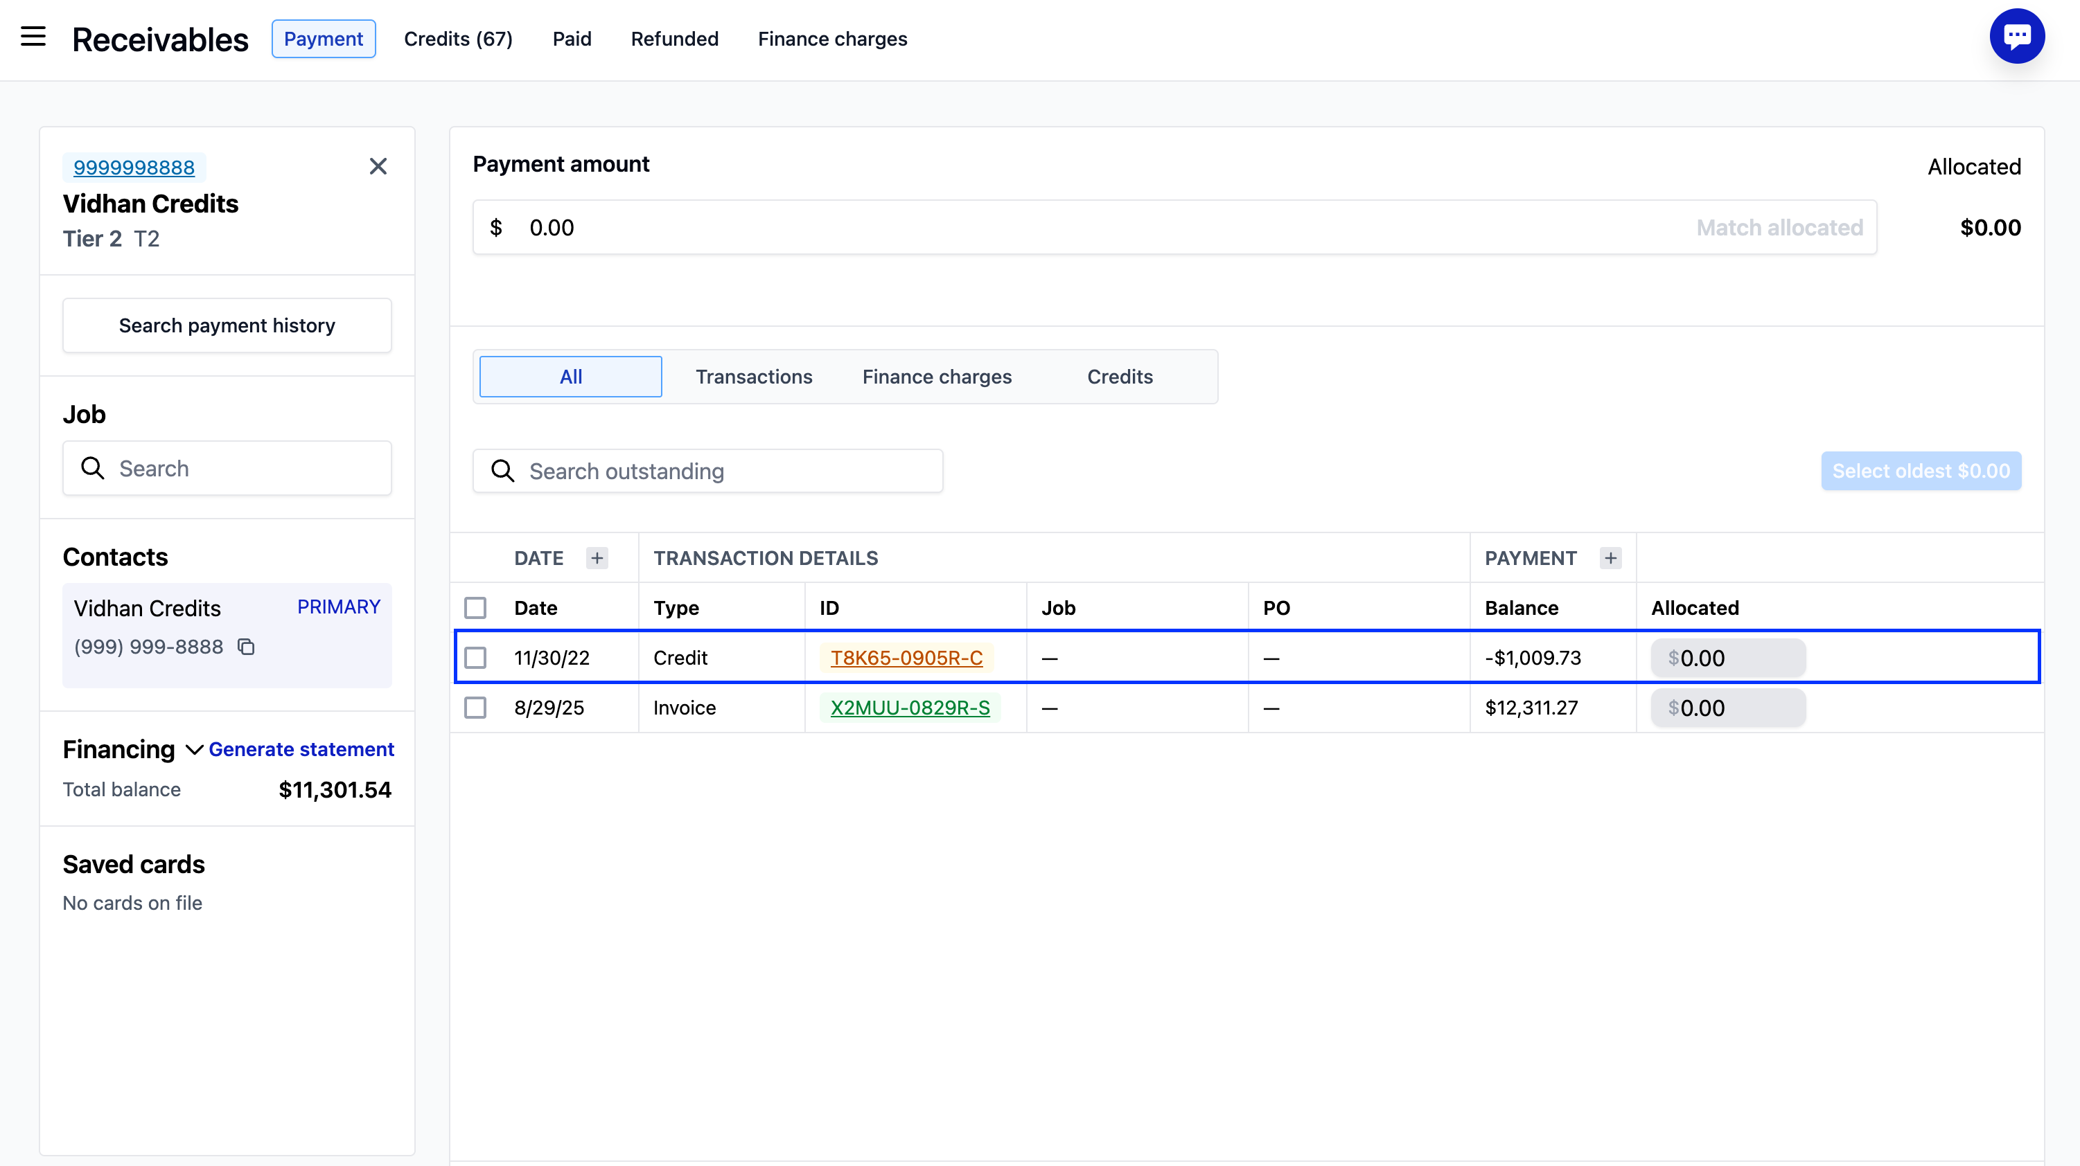Check the 11/30/22 Credit row checkbox
Image resolution: width=2080 pixels, height=1166 pixels.
coord(475,658)
